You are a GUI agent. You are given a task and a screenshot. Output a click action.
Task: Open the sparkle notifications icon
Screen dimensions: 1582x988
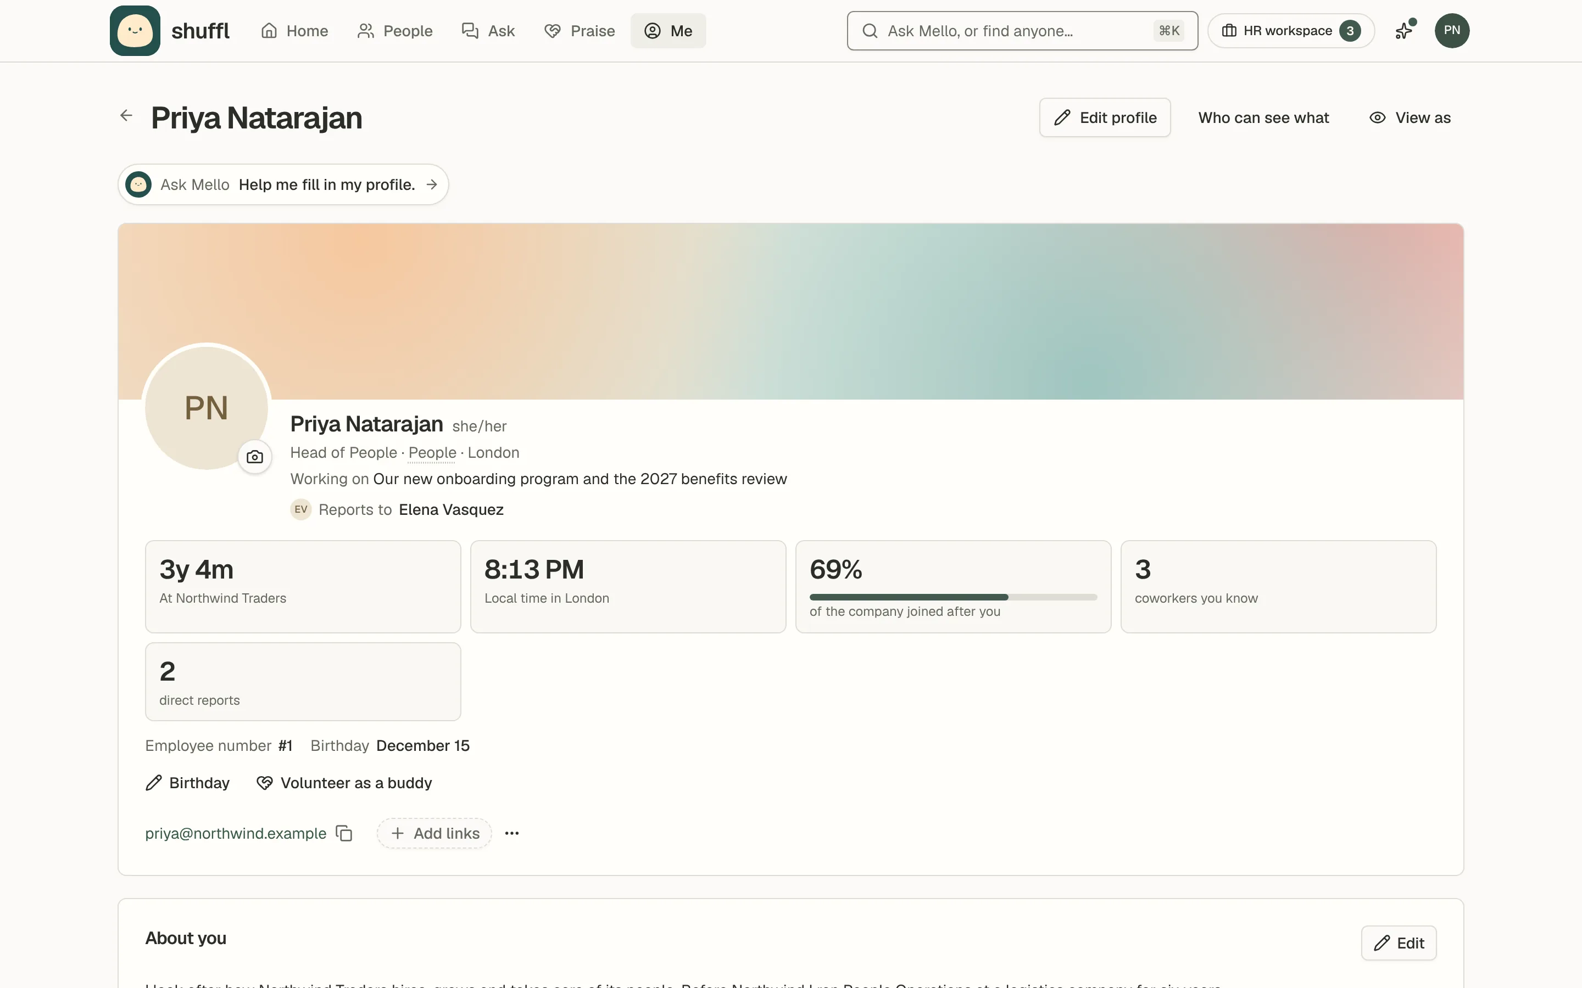(1404, 30)
